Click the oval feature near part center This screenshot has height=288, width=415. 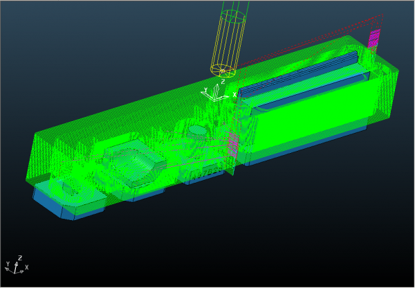pyautogui.click(x=198, y=131)
